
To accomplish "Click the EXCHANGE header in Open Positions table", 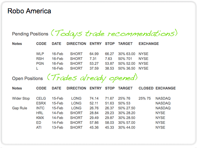I will pyautogui.click(x=165, y=88).
